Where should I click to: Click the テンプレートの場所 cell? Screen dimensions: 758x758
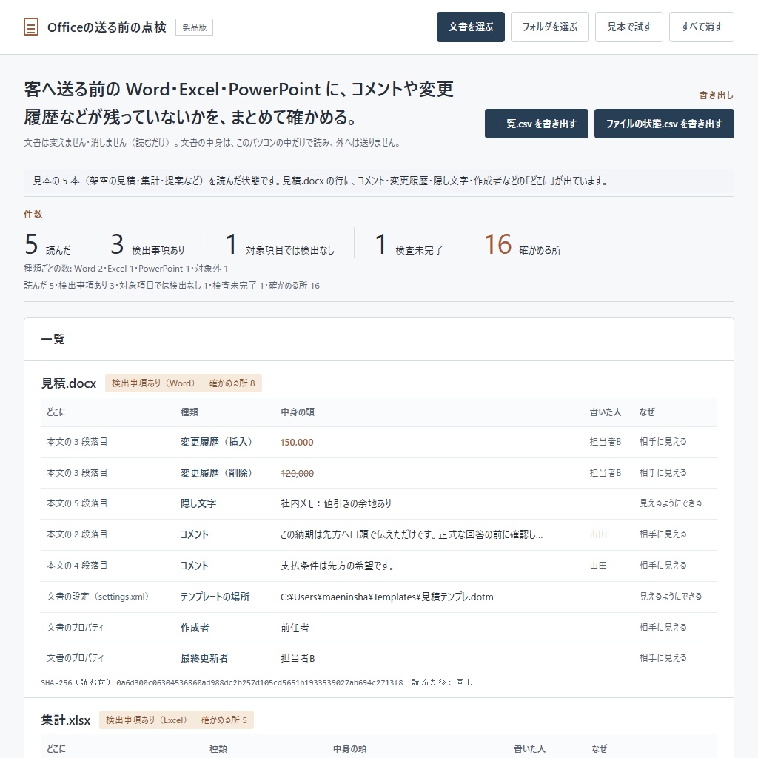[x=215, y=597]
